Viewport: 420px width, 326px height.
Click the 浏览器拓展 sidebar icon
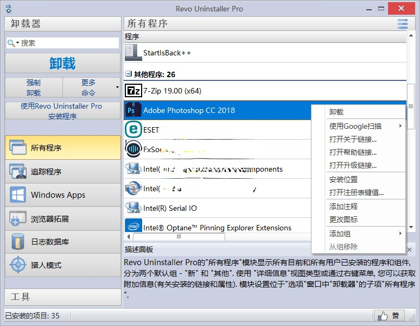pos(18,218)
